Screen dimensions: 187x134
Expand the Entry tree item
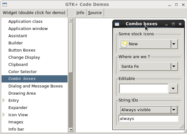click(4, 101)
